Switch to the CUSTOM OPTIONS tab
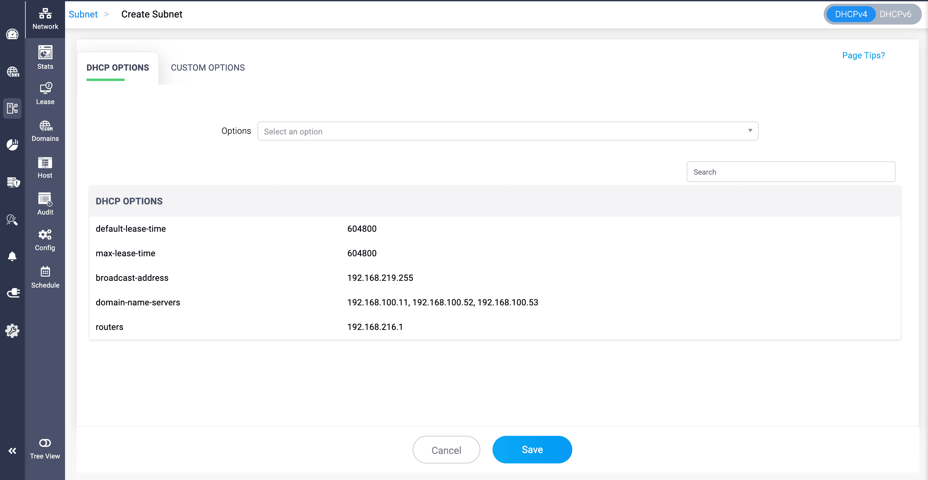928x480 pixels. [x=207, y=68]
